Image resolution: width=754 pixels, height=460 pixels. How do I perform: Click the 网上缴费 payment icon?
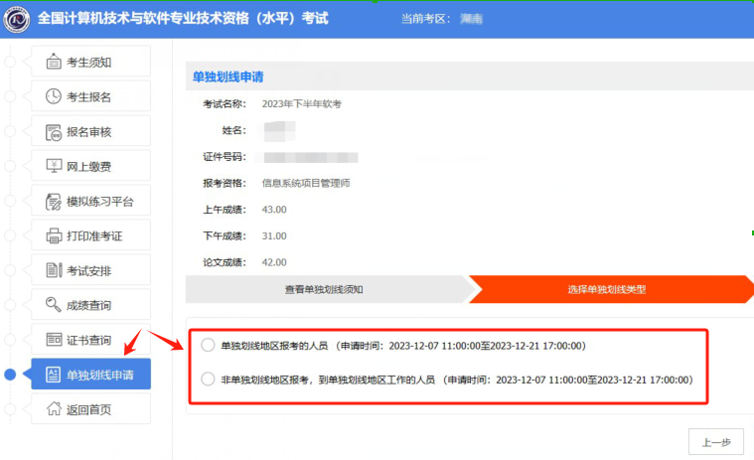pos(54,166)
